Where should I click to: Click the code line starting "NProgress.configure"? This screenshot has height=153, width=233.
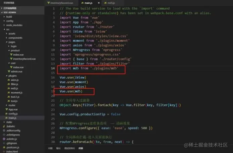[x=106, y=128]
